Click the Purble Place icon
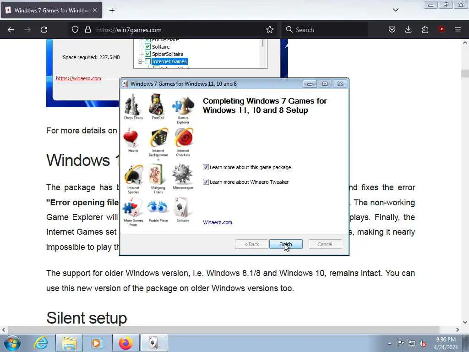The height and width of the screenshot is (352, 469). (x=158, y=207)
